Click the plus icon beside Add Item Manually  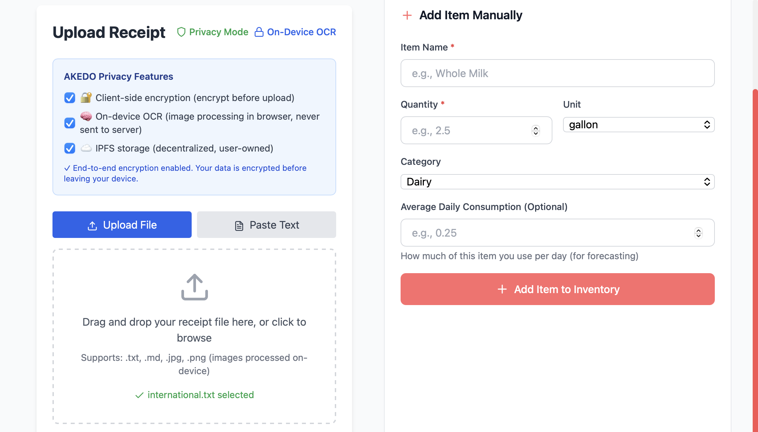click(407, 15)
